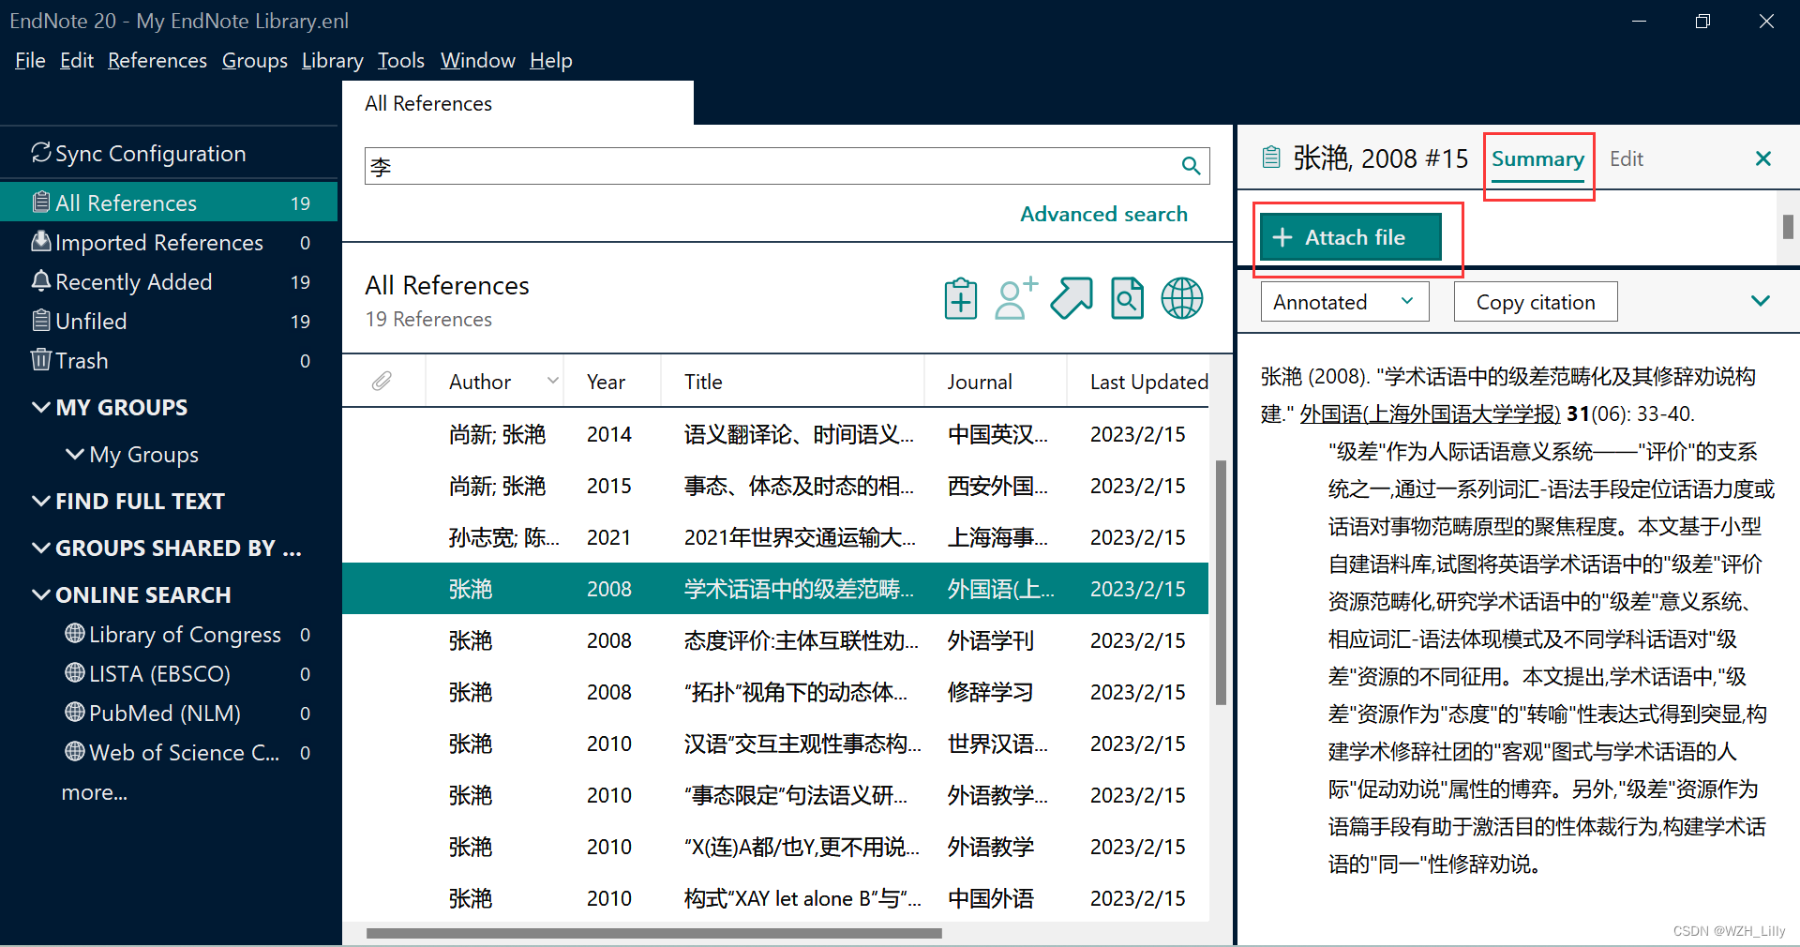The width and height of the screenshot is (1800, 947).
Task: Click the PubMed (NLM) globe icon
Action: (x=75, y=713)
